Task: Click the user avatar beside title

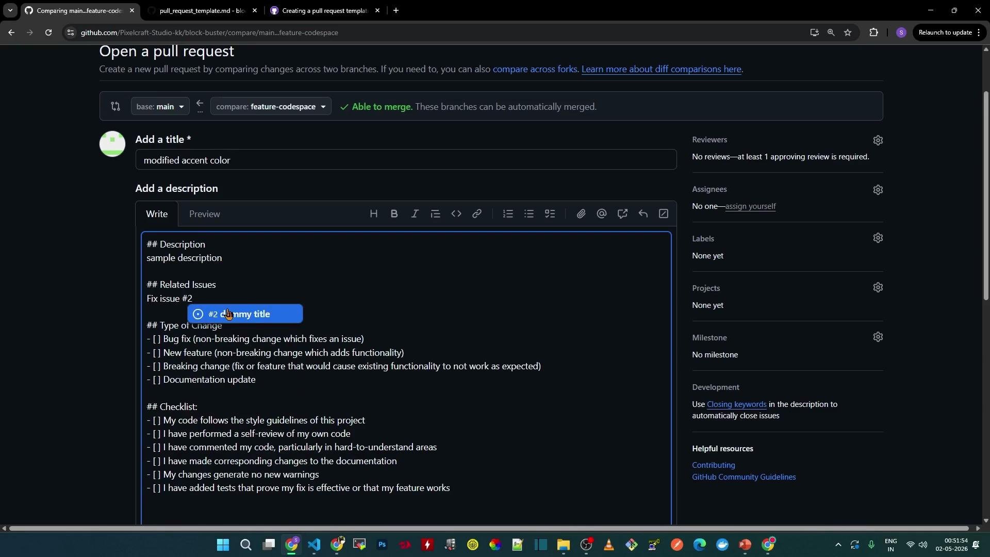Action: point(112,144)
